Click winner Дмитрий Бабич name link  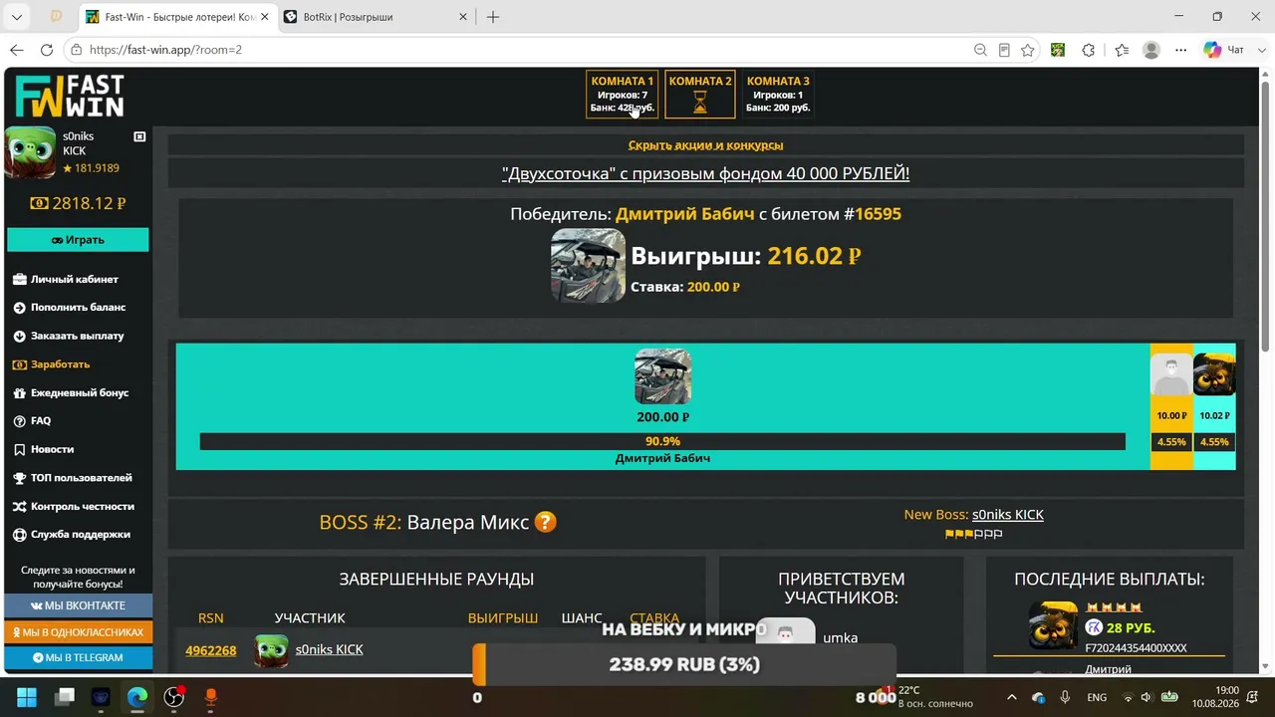point(684,214)
